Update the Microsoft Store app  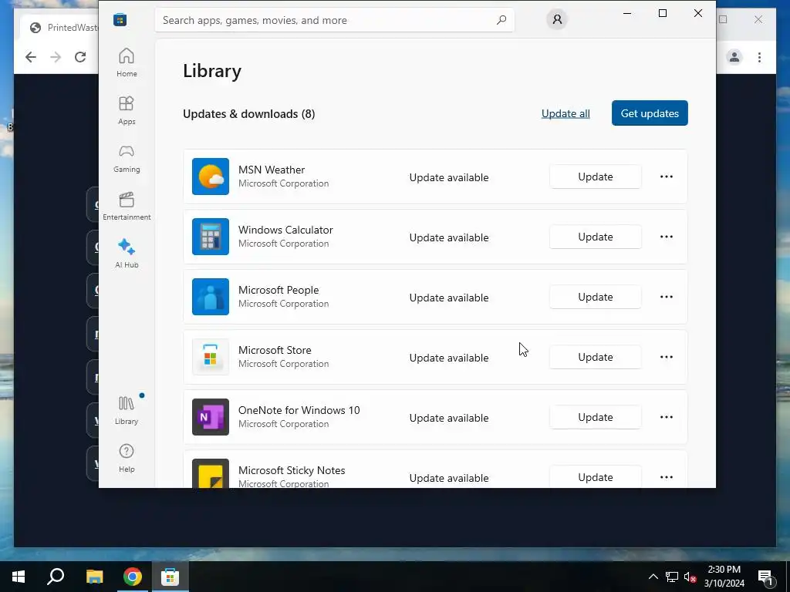tap(596, 357)
